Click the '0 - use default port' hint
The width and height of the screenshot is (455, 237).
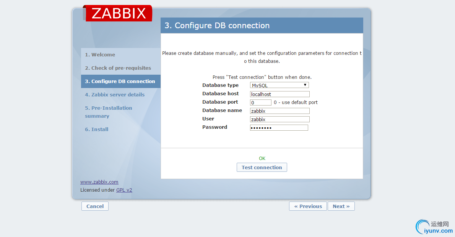(296, 102)
